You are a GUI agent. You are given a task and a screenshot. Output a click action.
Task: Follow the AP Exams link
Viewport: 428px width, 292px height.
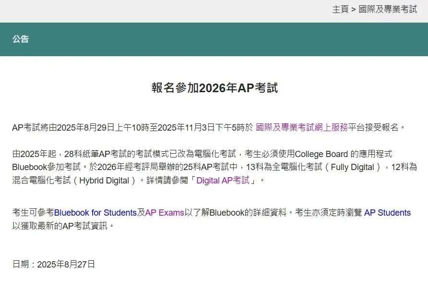pos(165,212)
